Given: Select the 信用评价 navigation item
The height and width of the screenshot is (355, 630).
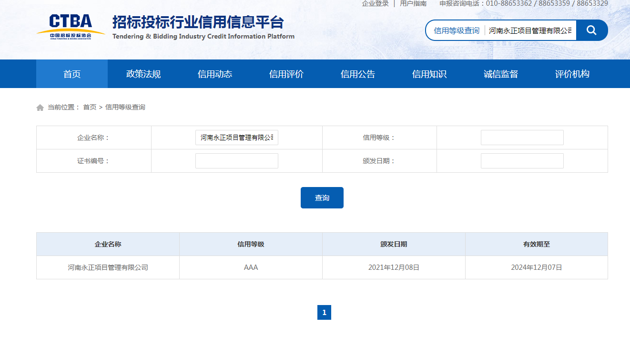Looking at the screenshot, I should coord(286,74).
